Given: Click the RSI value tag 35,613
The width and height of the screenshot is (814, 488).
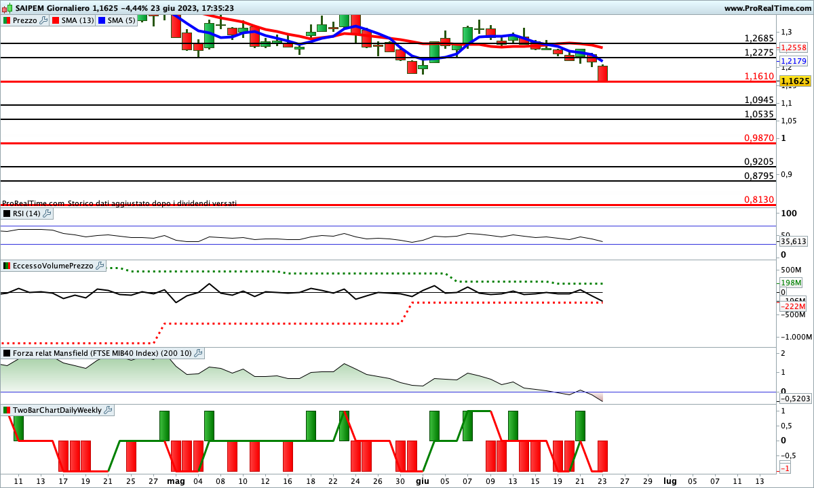Looking at the screenshot, I should click(x=794, y=241).
